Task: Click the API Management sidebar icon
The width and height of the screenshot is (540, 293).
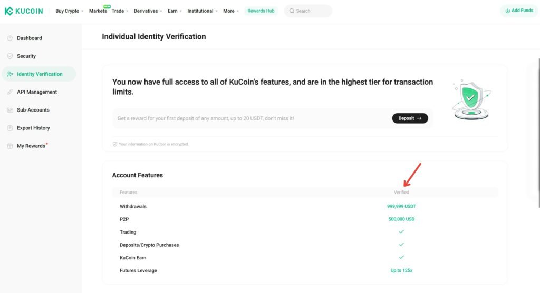Action: 10,92
